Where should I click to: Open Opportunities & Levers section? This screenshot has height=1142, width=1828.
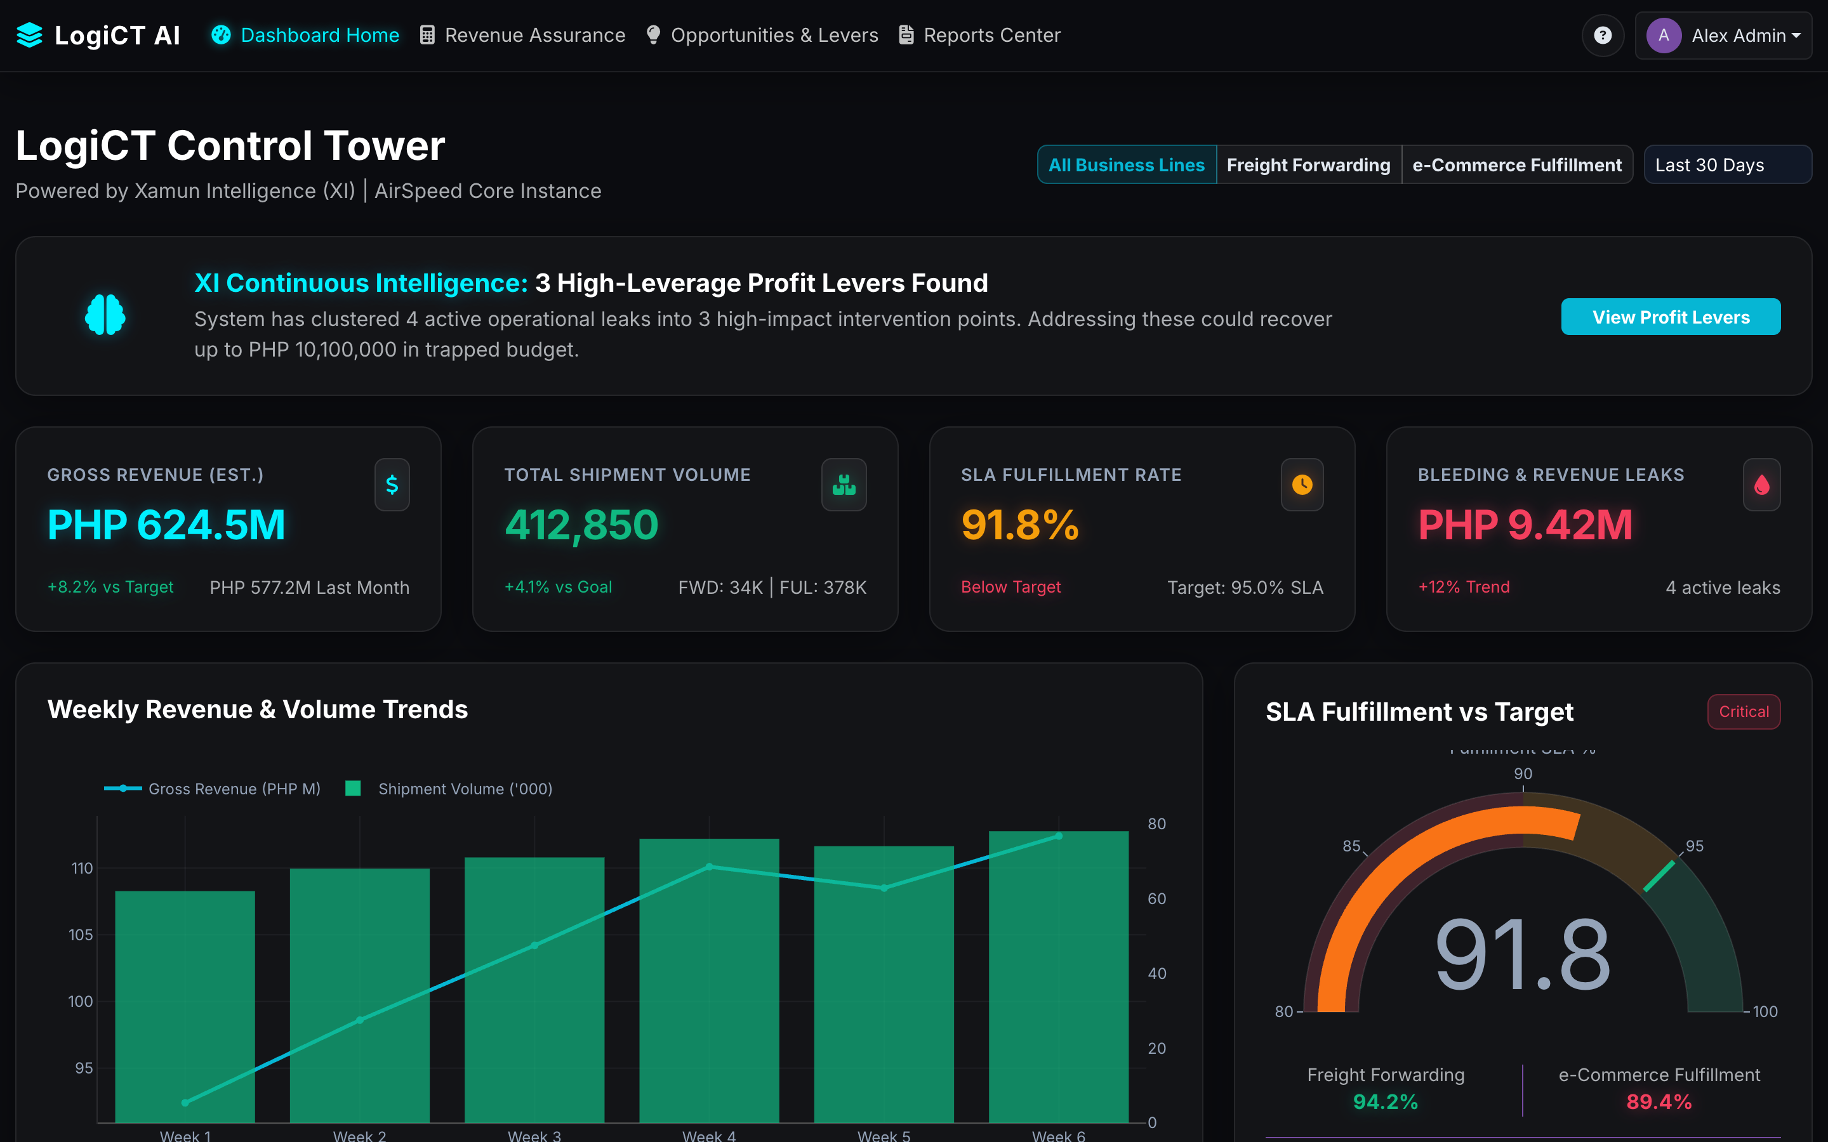click(x=762, y=36)
